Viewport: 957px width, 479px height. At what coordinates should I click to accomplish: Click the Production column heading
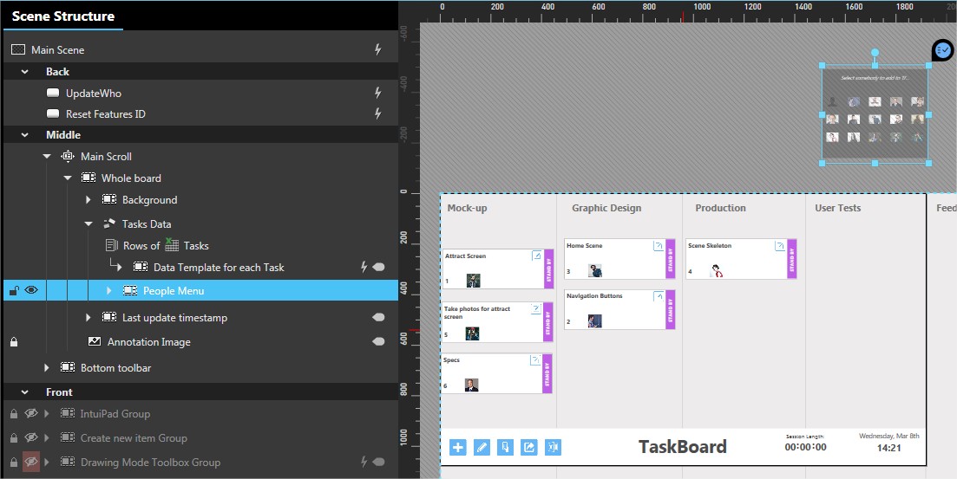click(720, 208)
